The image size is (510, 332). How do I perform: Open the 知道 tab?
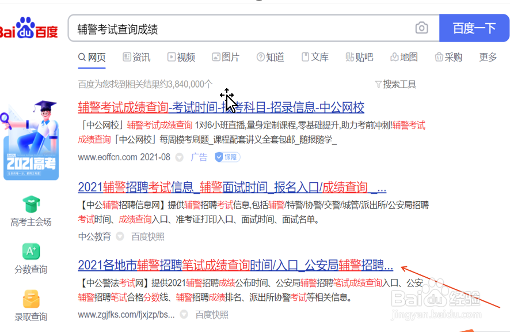pyautogui.click(x=271, y=57)
